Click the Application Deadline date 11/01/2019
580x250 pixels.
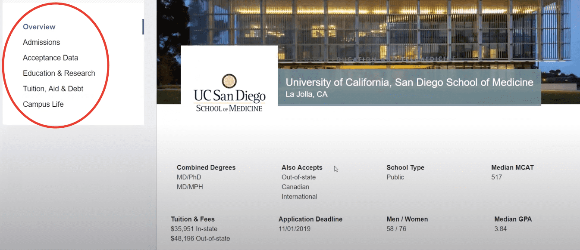[295, 228]
